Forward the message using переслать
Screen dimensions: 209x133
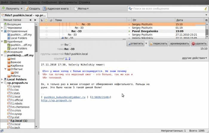158,43
